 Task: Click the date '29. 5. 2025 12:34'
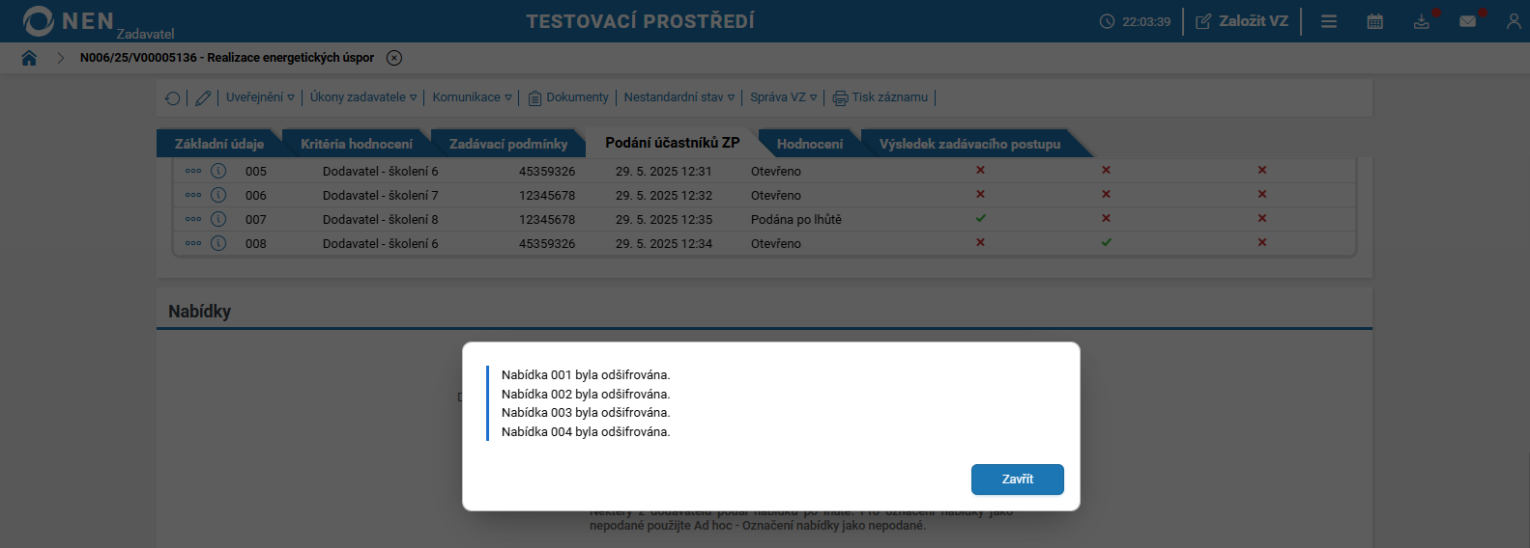pos(664,243)
